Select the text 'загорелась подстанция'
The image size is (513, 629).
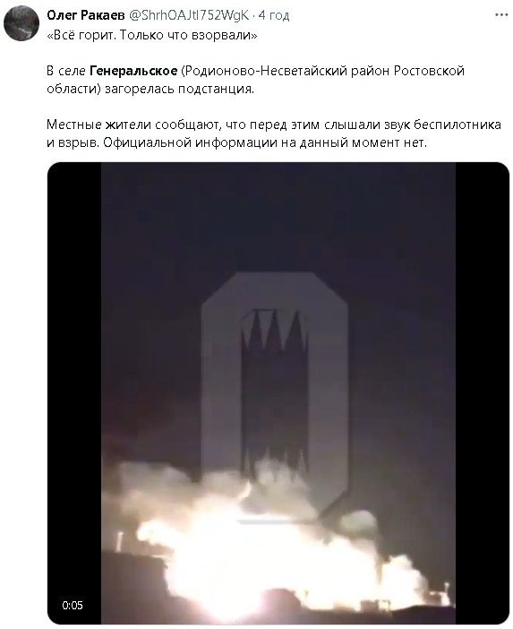click(x=179, y=89)
